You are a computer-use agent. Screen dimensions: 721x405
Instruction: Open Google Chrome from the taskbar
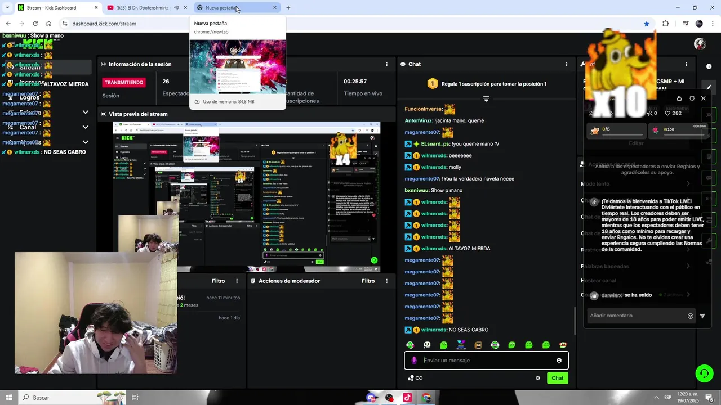(x=426, y=398)
